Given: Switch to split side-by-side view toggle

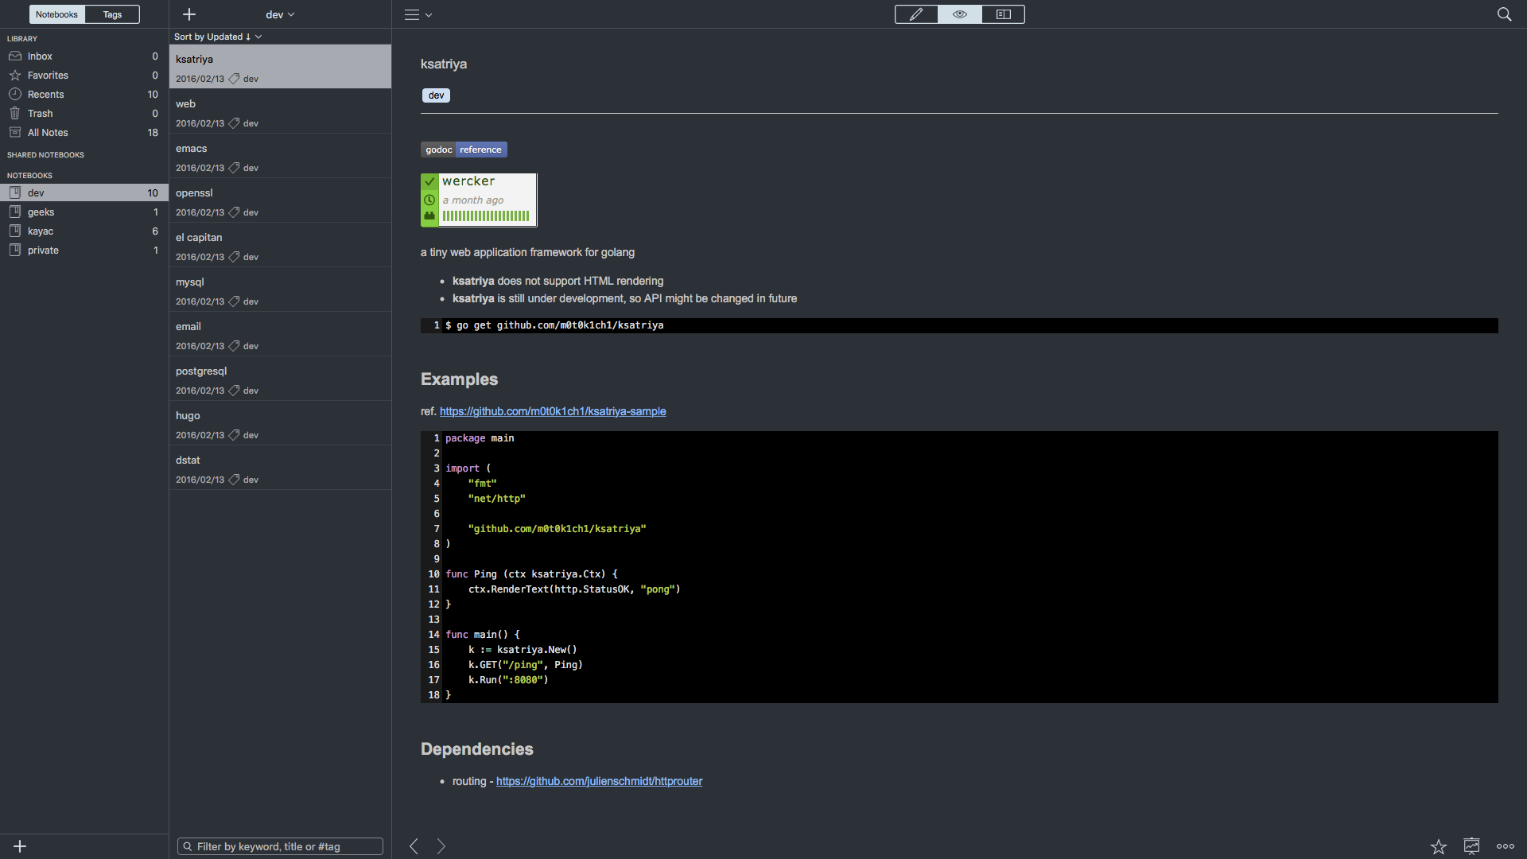Looking at the screenshot, I should [x=1003, y=14].
